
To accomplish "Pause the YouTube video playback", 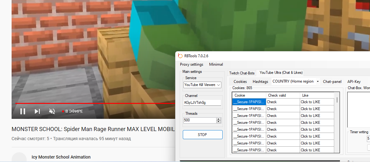I will click(x=23, y=111).
